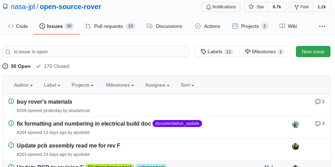Viewport: 335px width, 167px height.
Task: Open the three-dots more tabs menu
Action: point(322,26)
